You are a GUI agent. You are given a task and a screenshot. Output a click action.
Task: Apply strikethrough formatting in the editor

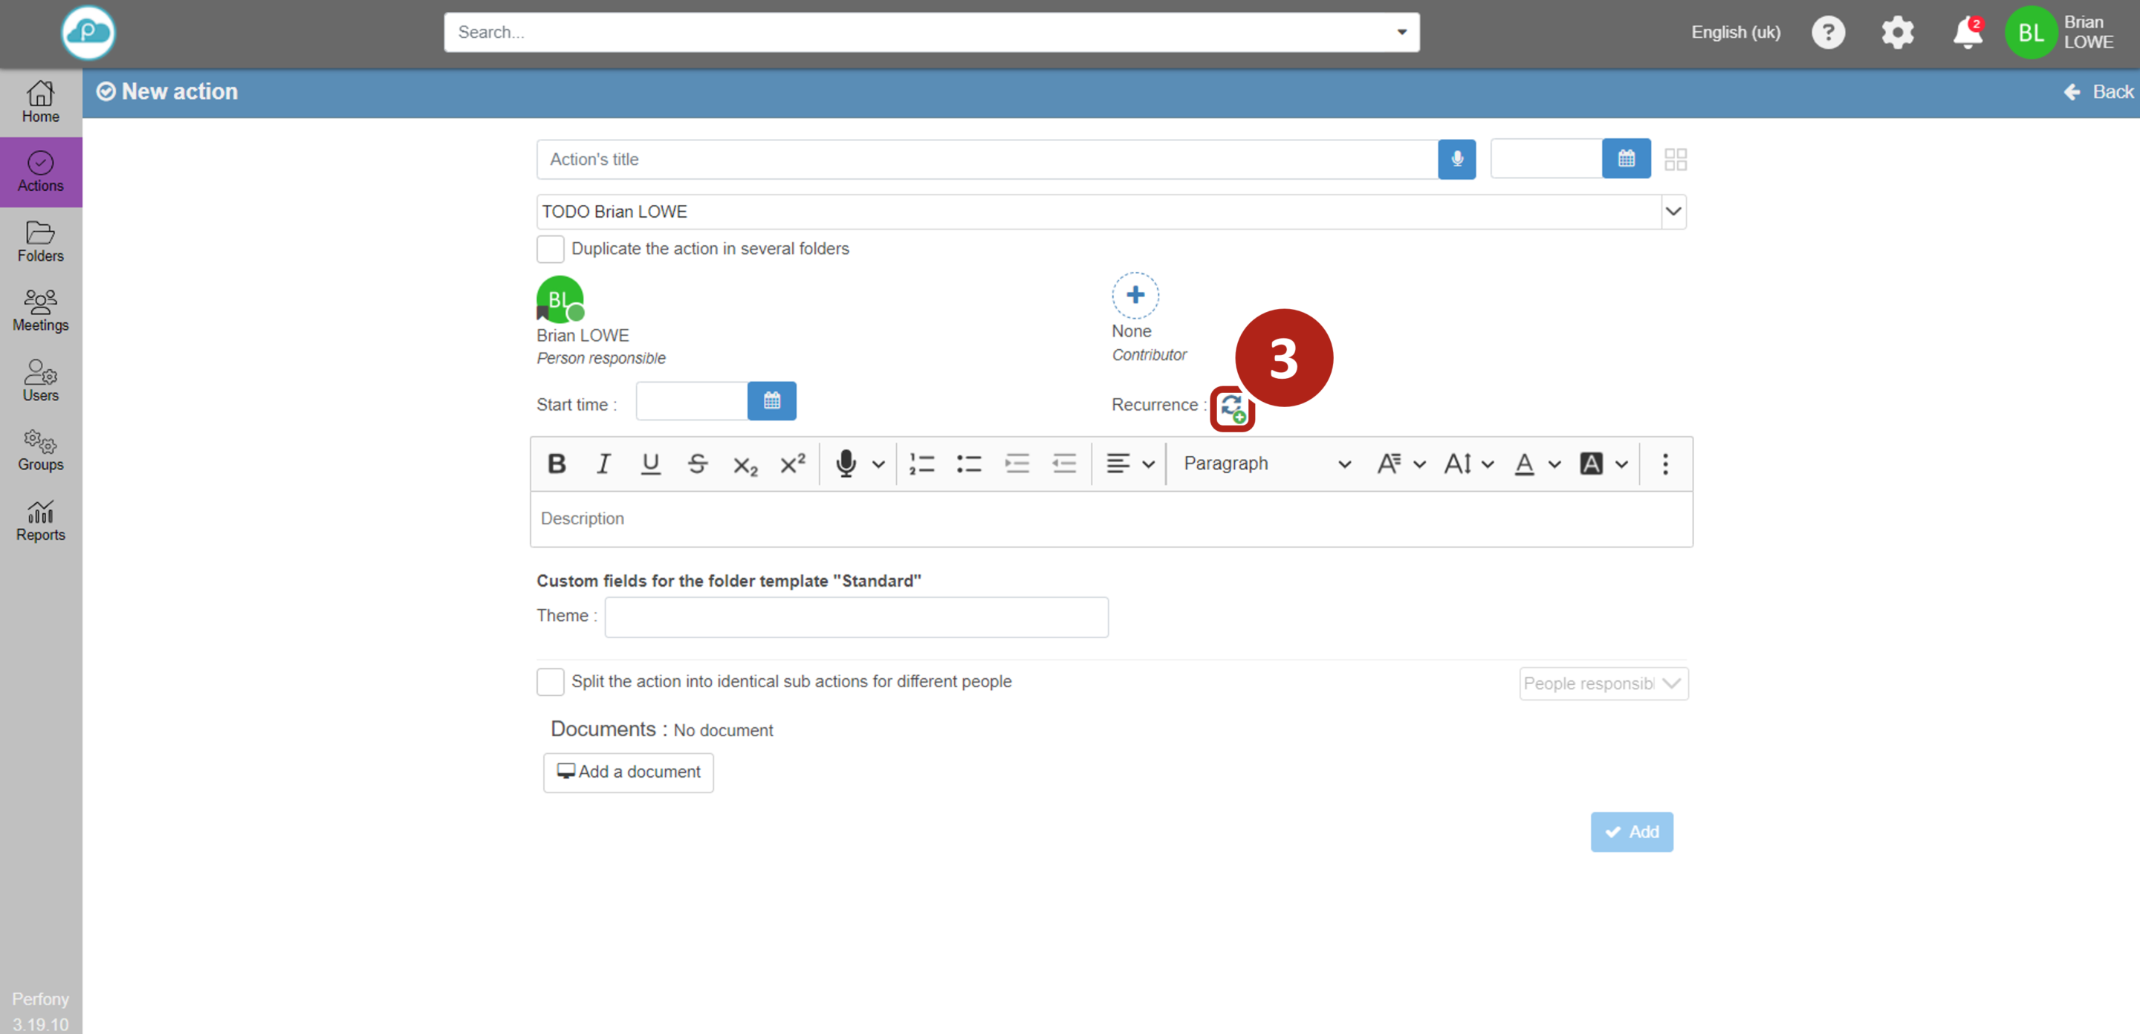coord(697,464)
